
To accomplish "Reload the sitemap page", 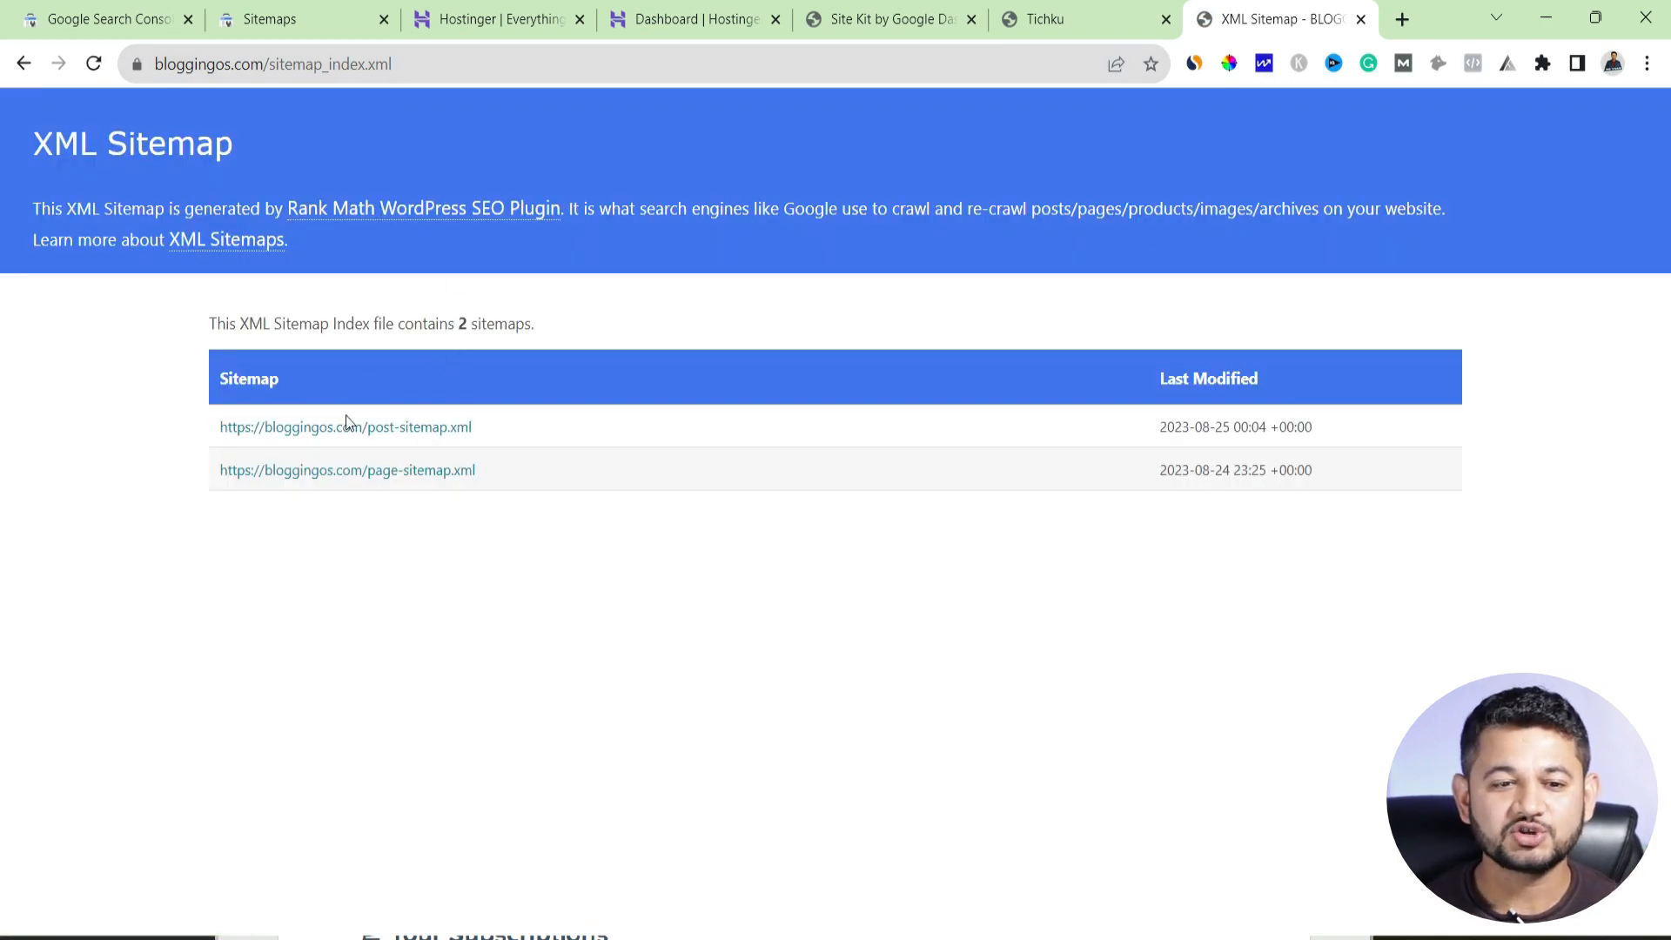I will point(94,64).
